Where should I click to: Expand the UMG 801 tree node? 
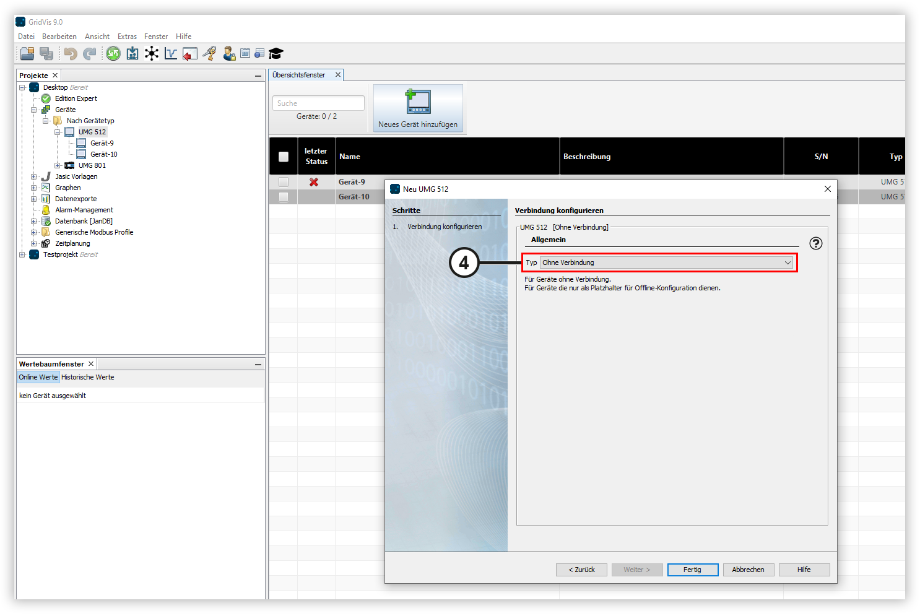(x=58, y=165)
